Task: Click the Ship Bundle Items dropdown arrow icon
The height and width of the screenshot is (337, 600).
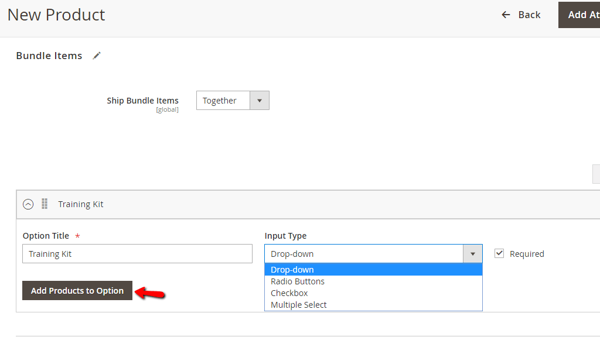Action: [259, 100]
